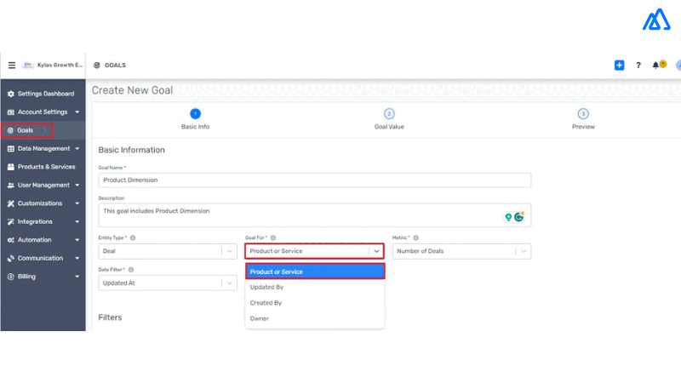This screenshot has height=383, width=681.
Task: Open the help question mark icon
Action: coord(638,65)
